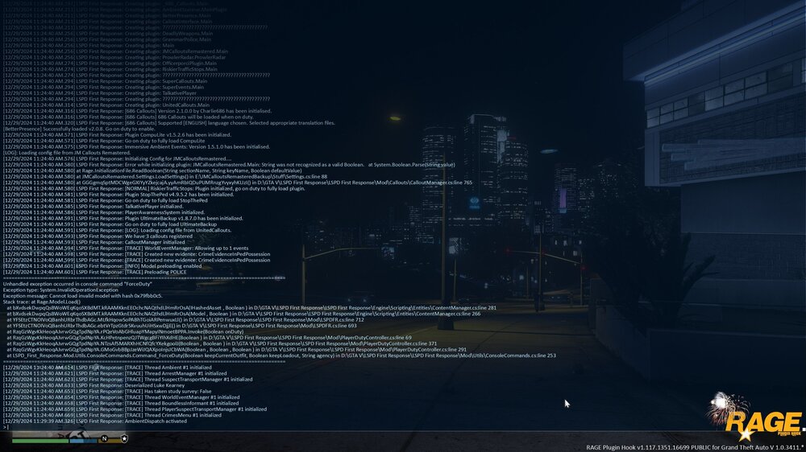Click the Settings.cs:line 88 log line

(165, 176)
